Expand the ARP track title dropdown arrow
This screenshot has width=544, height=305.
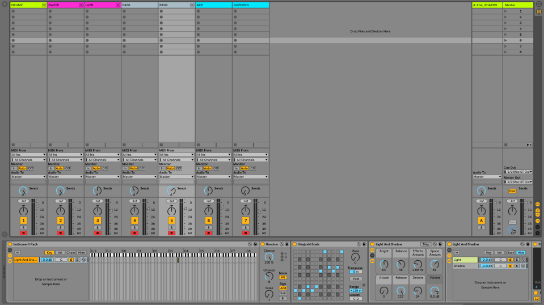(x=229, y=5)
